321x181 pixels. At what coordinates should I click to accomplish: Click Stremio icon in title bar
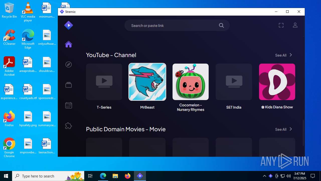point(62,12)
